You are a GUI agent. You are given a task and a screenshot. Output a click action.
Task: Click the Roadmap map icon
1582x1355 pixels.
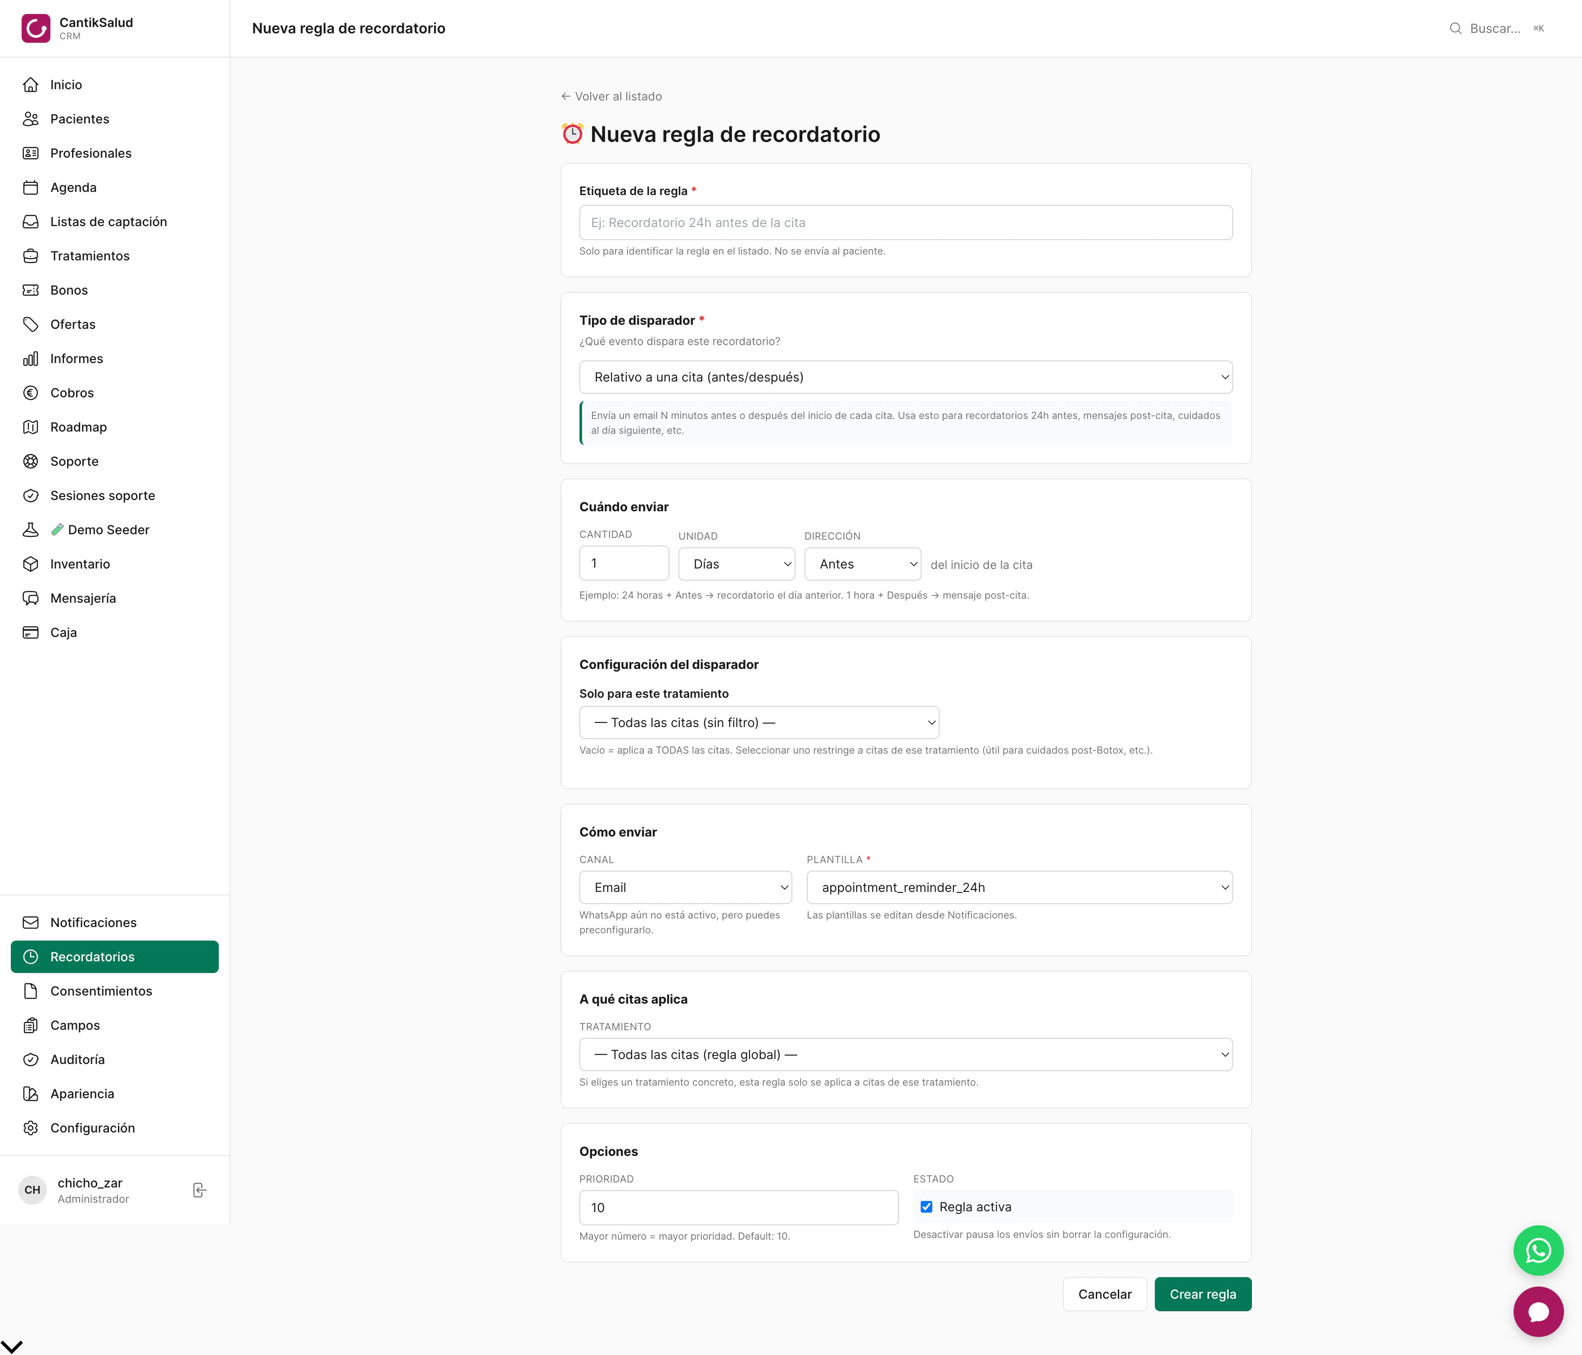(x=31, y=427)
